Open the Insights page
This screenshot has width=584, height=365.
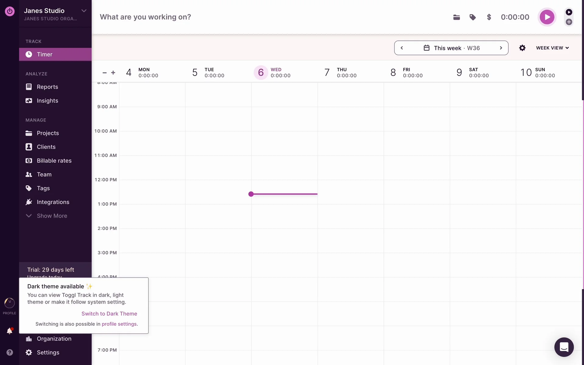pos(47,101)
